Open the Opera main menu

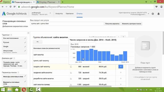click(5, 2)
